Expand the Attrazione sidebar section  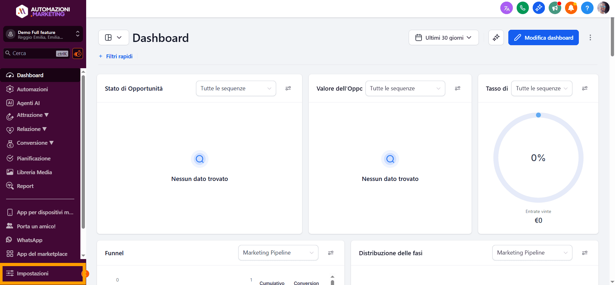[32, 115]
